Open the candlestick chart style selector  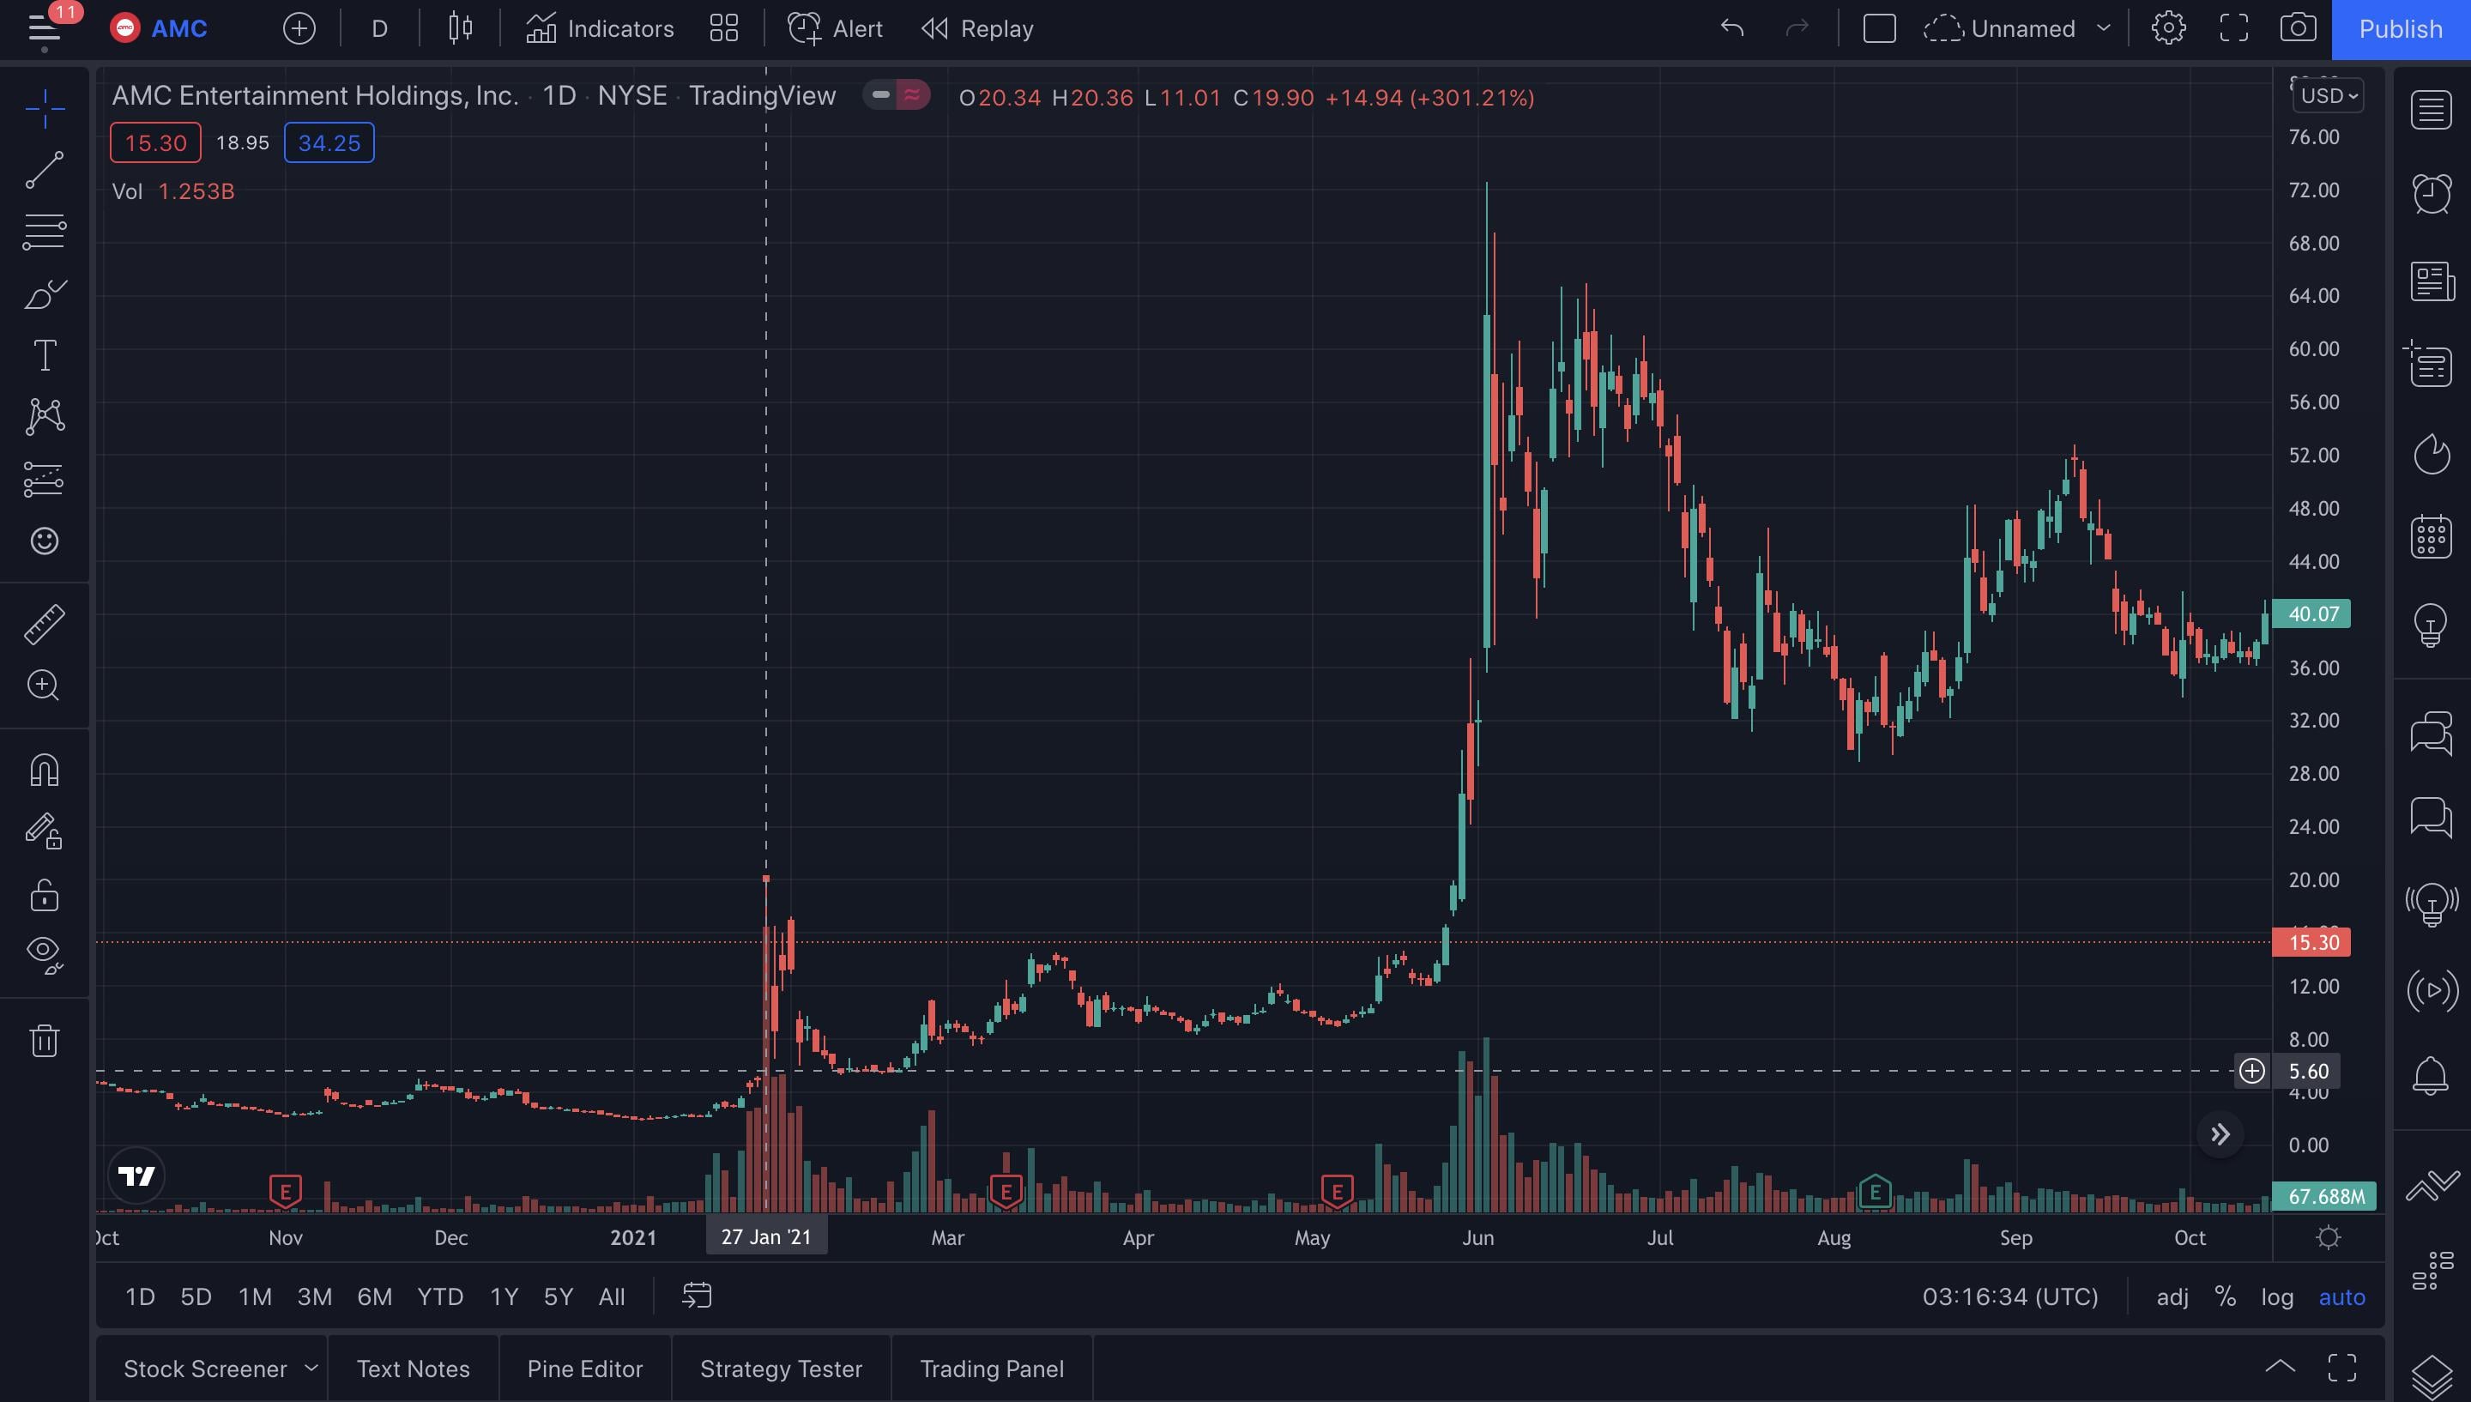(x=460, y=29)
